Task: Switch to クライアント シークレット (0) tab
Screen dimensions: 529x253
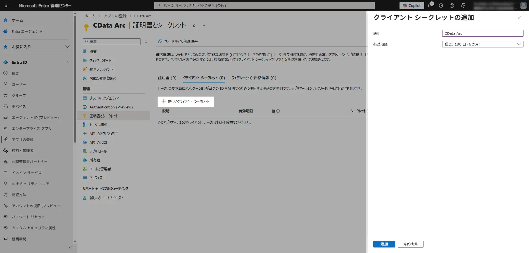Action: pyautogui.click(x=204, y=78)
